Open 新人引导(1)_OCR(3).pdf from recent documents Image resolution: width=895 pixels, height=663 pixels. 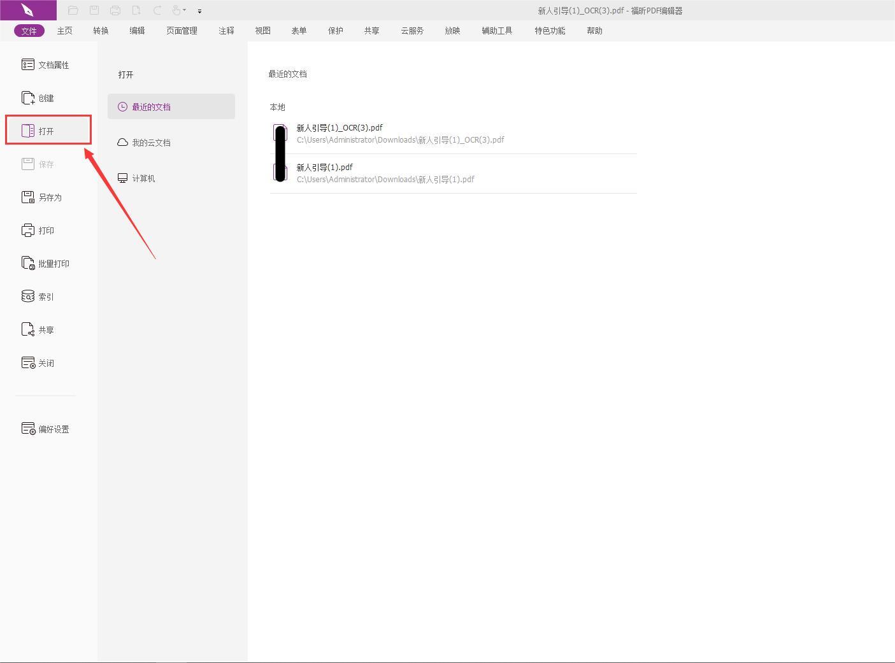click(340, 127)
